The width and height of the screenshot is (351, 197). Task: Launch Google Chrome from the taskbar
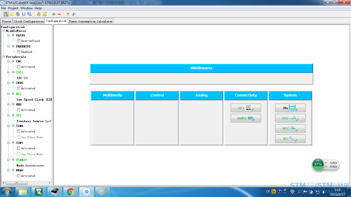[71, 192]
